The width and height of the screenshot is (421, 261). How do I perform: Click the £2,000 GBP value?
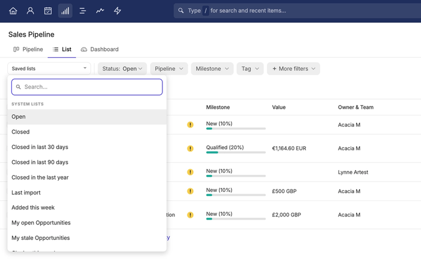point(286,215)
